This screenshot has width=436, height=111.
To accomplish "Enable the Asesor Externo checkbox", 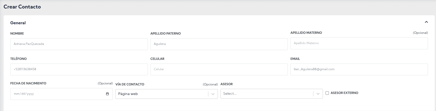I will pos(327,93).
